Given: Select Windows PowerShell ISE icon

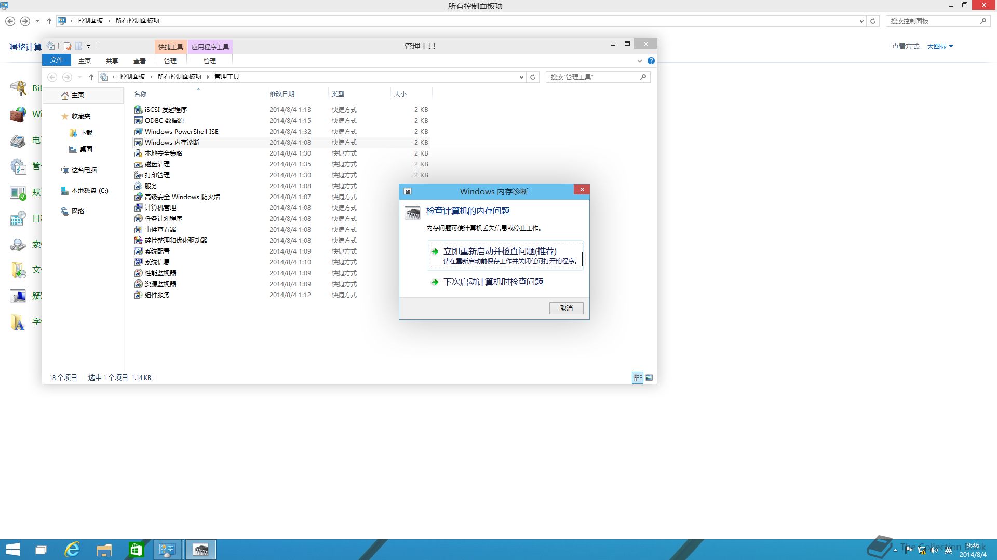Looking at the screenshot, I should coord(138,131).
